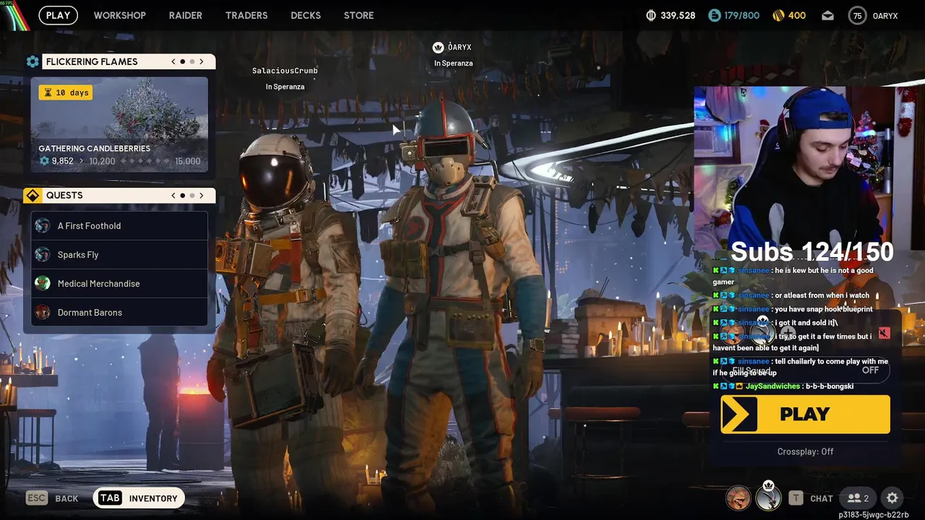Open the Flickering Flames event icon

click(33, 61)
